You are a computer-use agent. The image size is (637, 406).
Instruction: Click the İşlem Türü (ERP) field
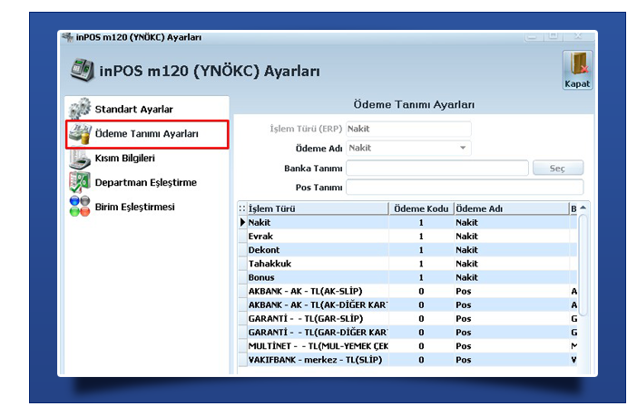[x=408, y=129]
